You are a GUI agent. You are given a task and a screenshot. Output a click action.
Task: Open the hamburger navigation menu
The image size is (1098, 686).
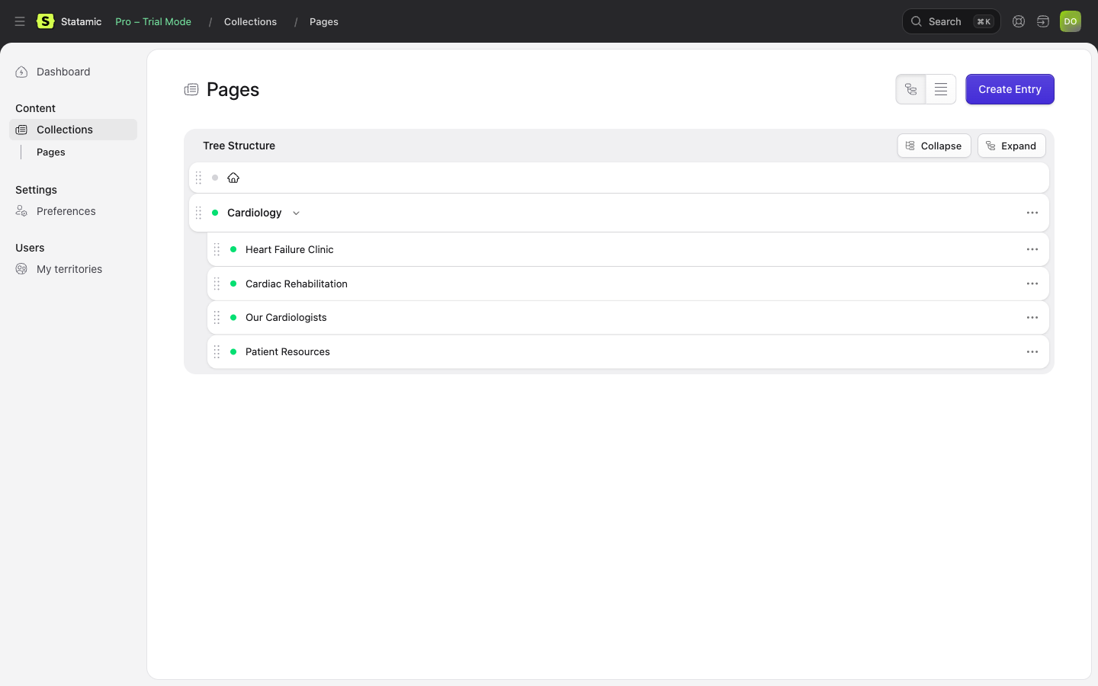(20, 21)
